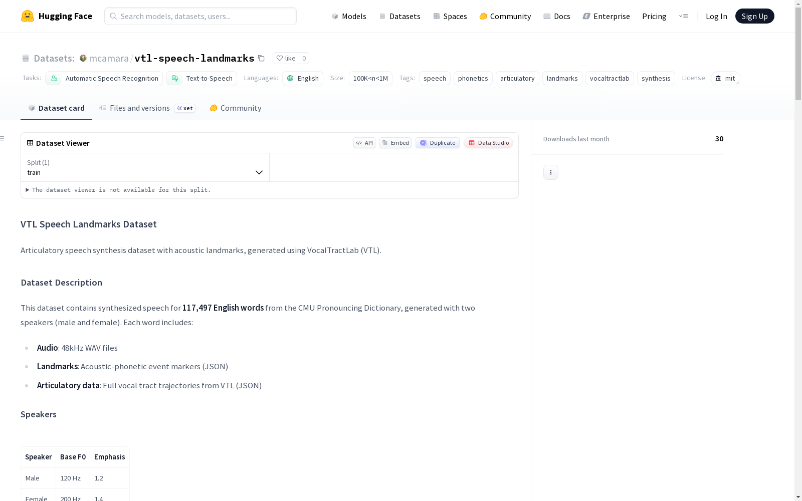Click the Hugging Face logo icon

[x=28, y=16]
